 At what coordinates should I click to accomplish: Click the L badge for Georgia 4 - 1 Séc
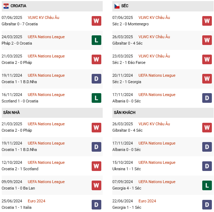[207, 185]
